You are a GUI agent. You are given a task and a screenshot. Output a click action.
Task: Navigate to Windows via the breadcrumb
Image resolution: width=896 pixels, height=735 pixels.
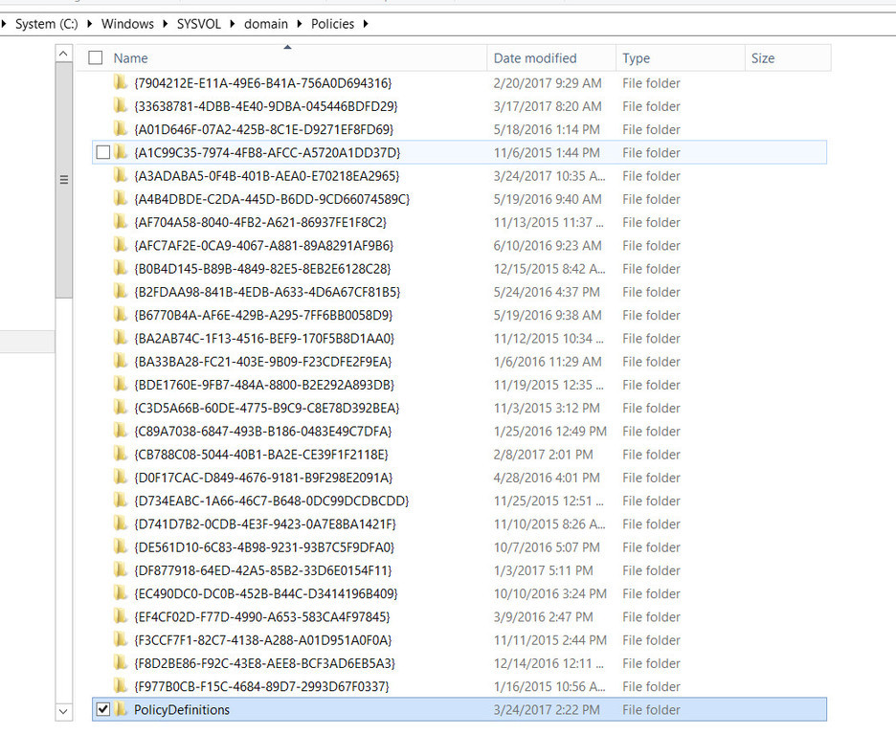click(127, 23)
